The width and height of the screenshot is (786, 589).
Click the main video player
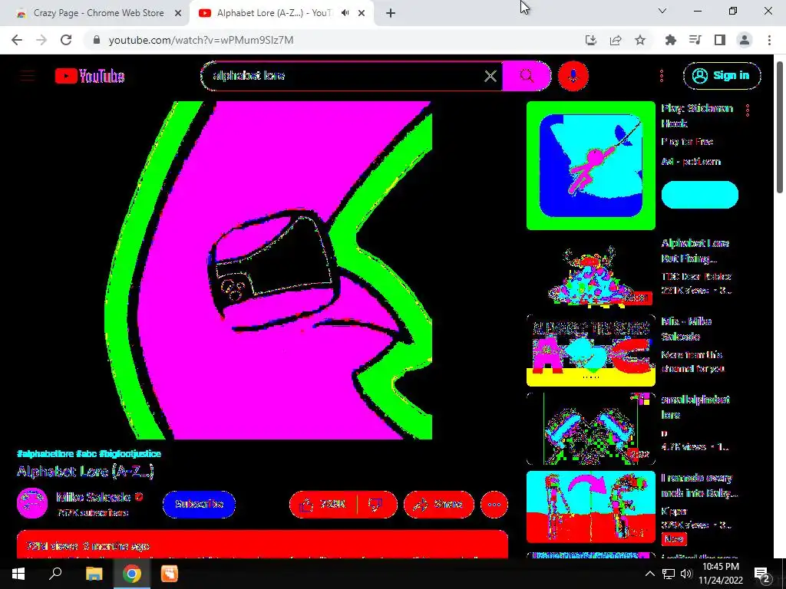coord(263,271)
